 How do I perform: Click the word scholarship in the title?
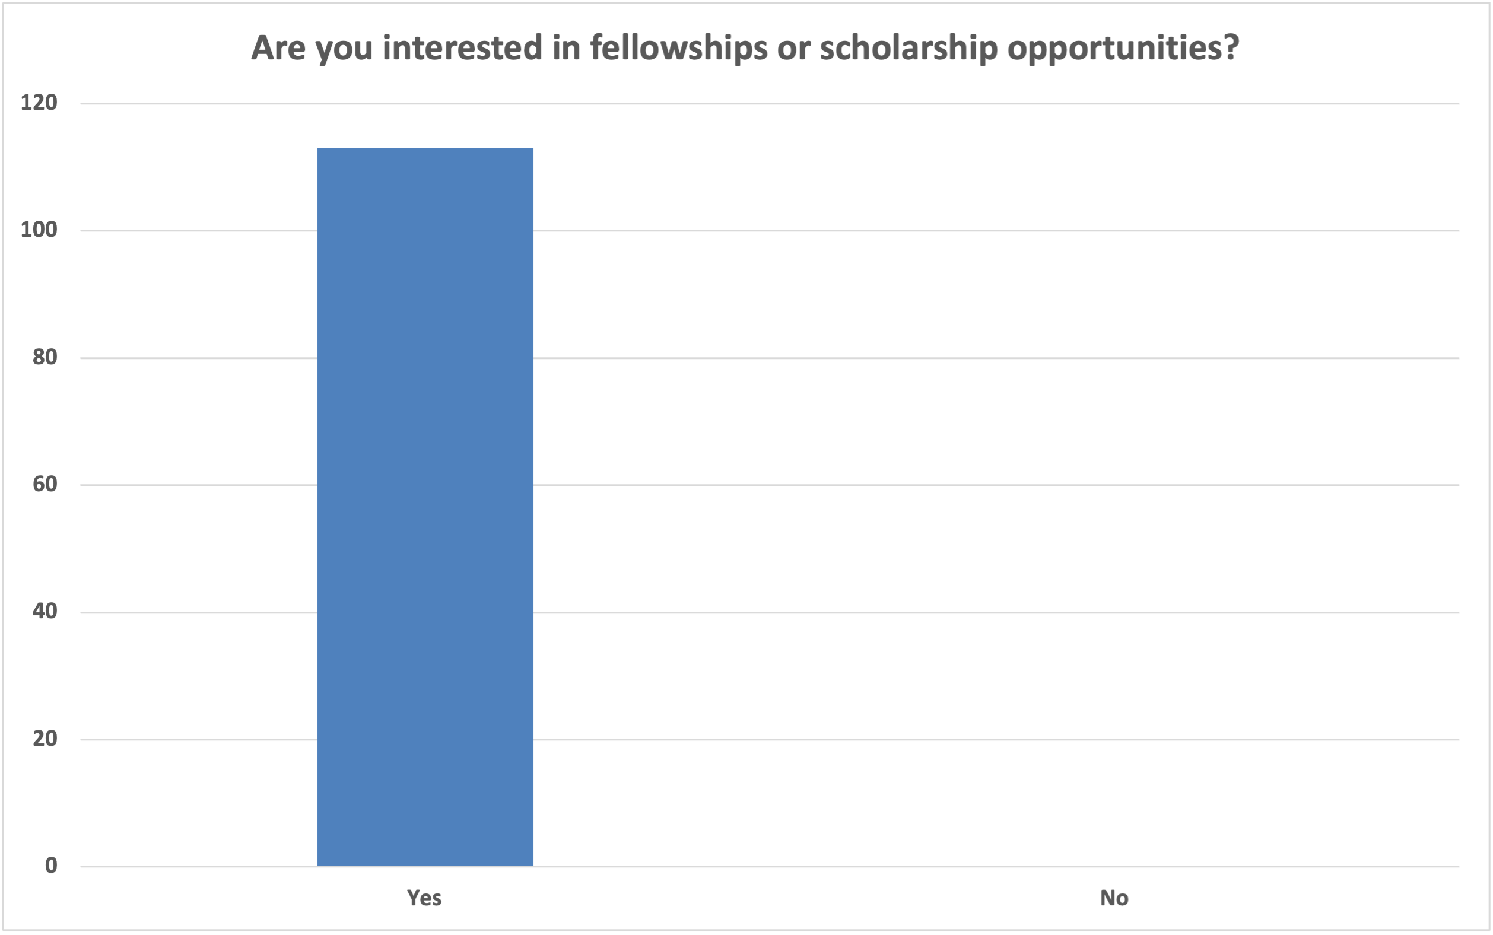coord(908,48)
